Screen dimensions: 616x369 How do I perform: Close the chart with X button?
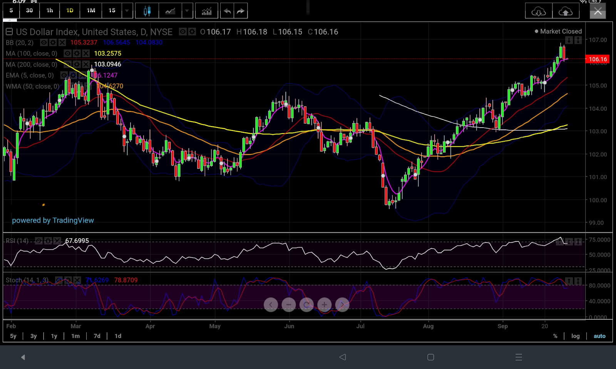598,11
